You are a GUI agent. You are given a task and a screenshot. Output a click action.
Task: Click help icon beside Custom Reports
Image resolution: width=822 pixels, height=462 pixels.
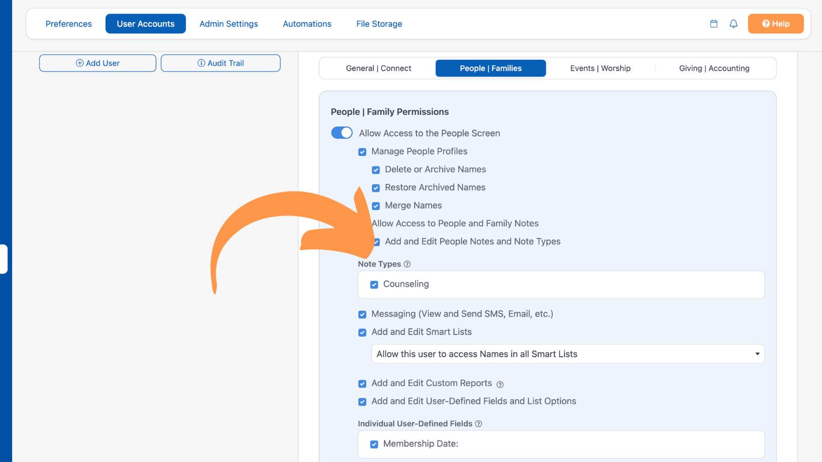[500, 384]
